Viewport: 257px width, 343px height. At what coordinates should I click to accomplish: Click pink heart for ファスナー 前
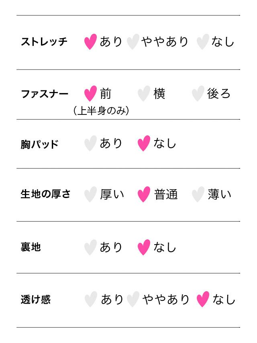[91, 94]
